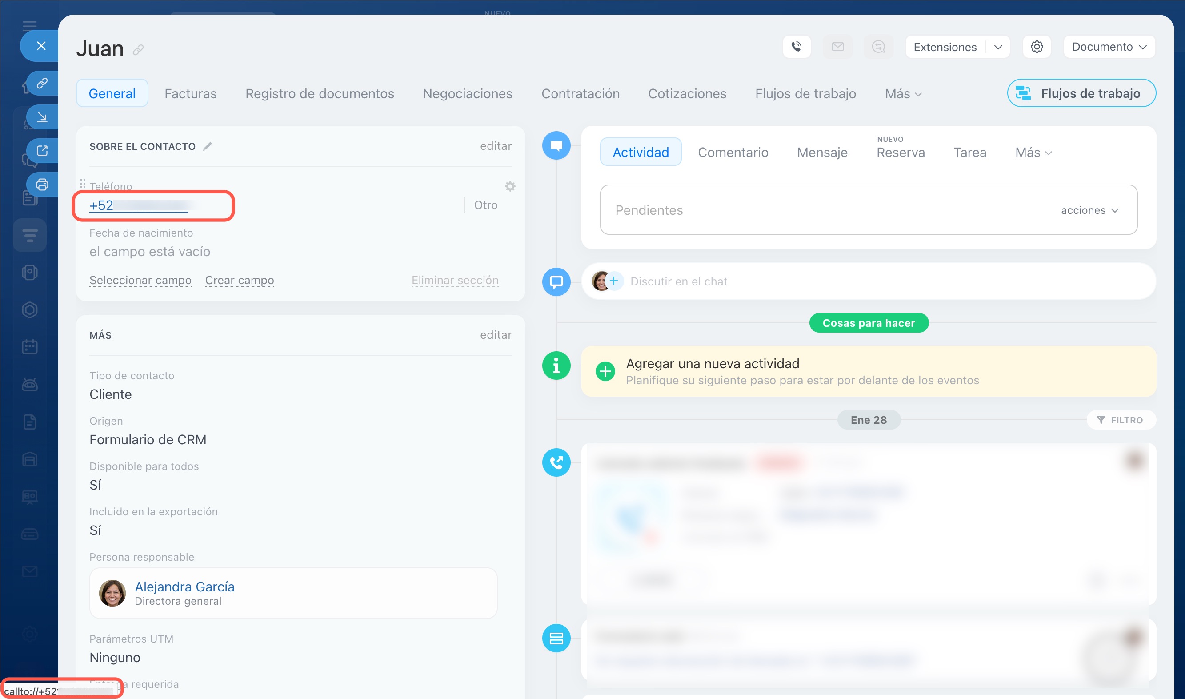
Task: Expand the acciones dropdown in Pendientes
Action: tap(1089, 210)
